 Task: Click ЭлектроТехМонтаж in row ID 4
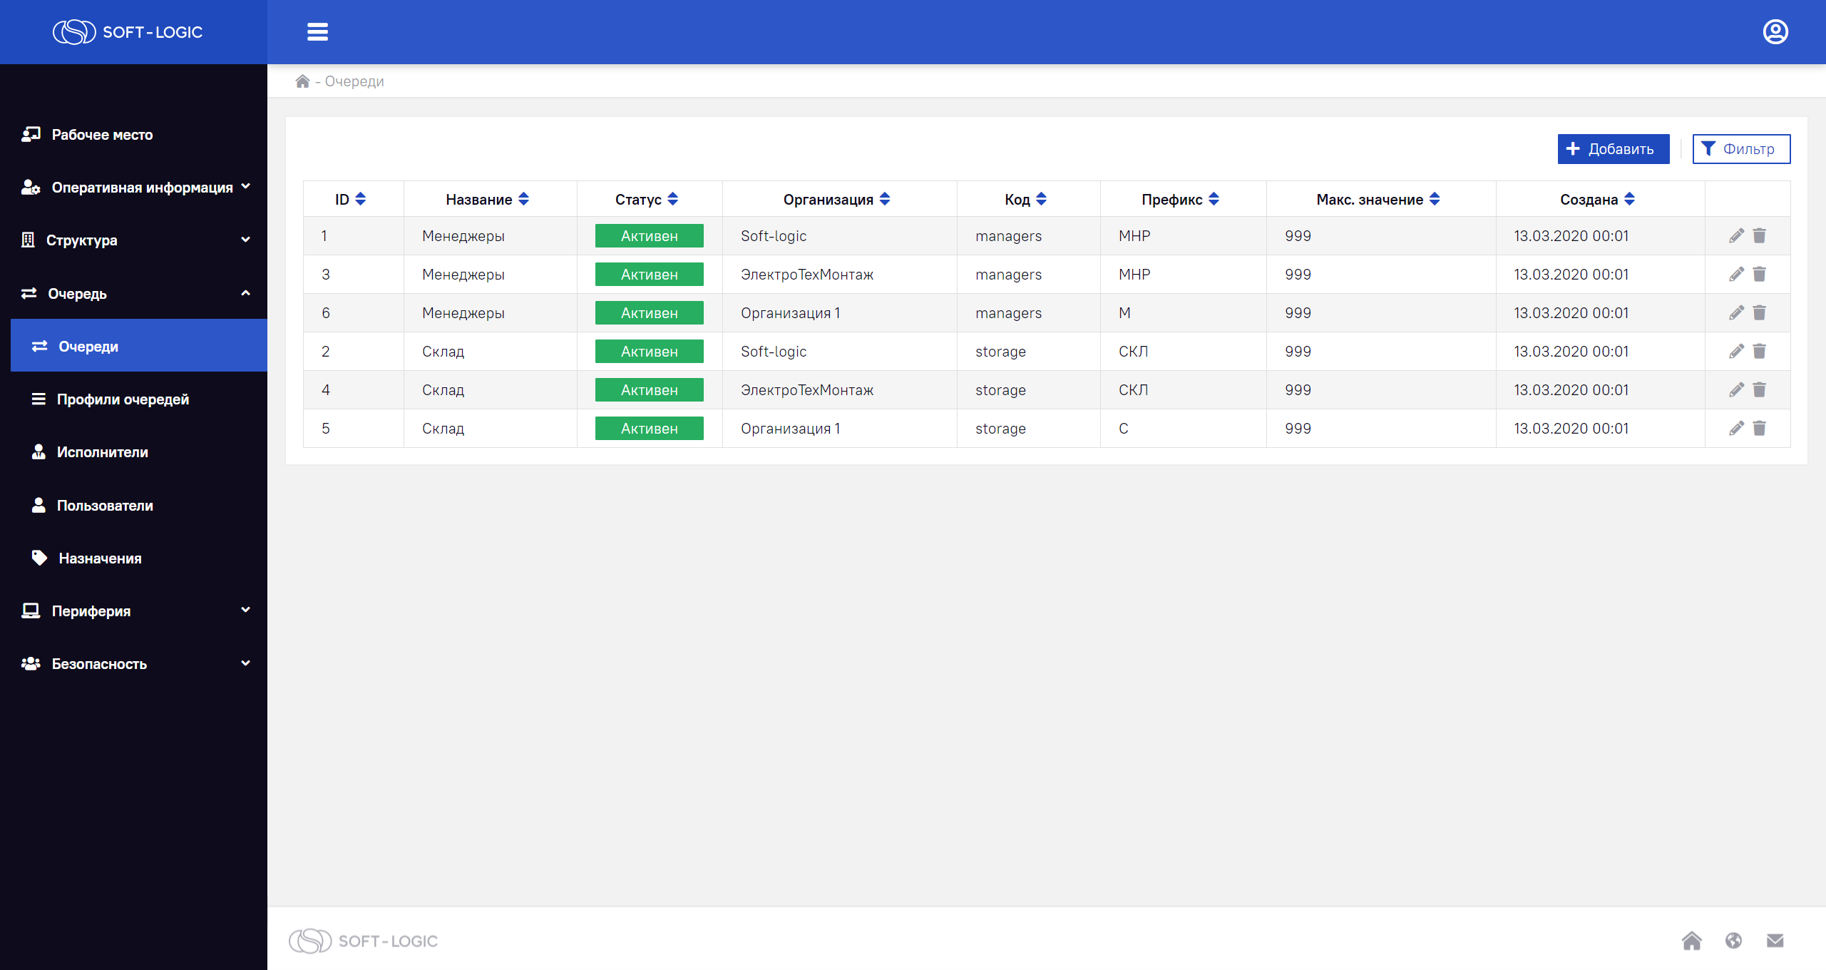coord(807,390)
